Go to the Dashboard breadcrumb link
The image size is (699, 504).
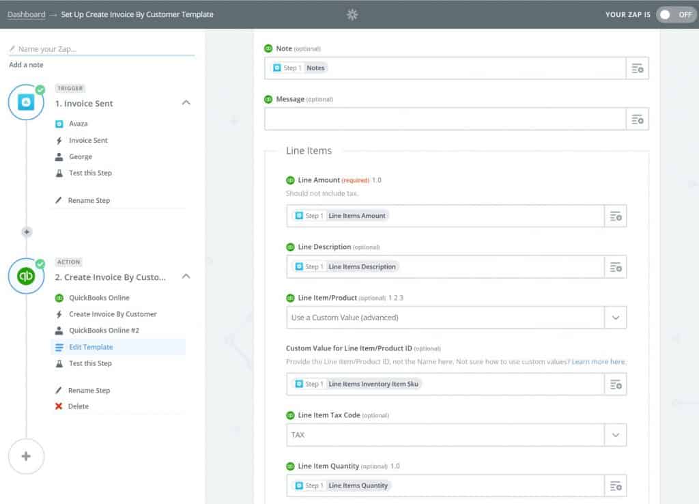27,14
